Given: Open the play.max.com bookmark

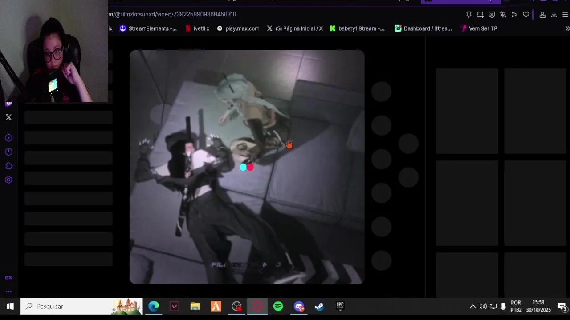Looking at the screenshot, I should (x=238, y=28).
